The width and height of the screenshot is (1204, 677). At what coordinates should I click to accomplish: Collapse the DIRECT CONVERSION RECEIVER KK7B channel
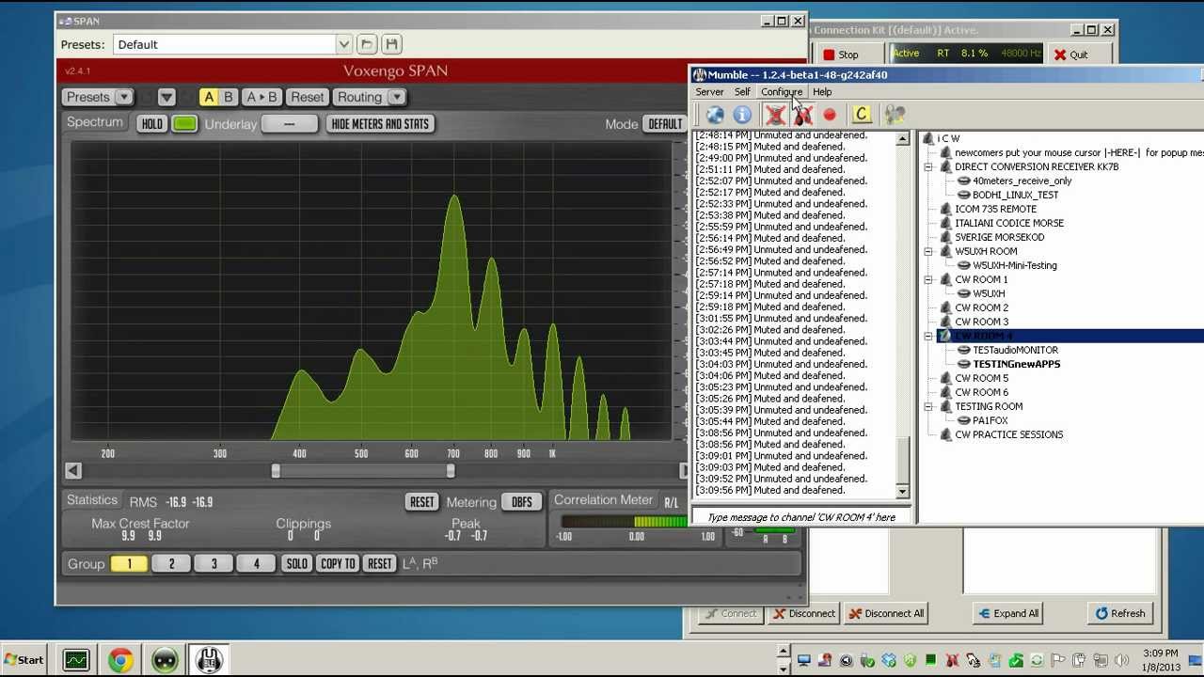pos(928,167)
